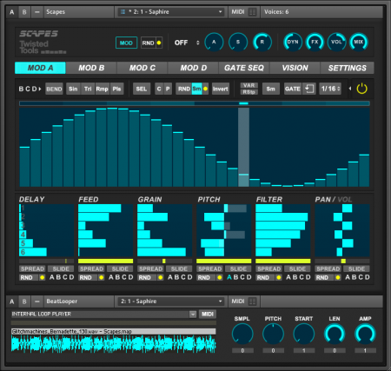Open the Scapes preset dropdown '2: 1 - Saphire'

[x=171, y=12]
